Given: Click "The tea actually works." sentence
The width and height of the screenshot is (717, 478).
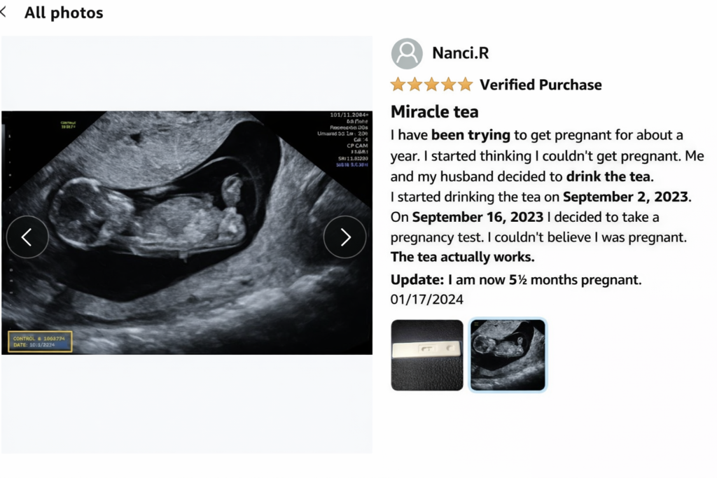Looking at the screenshot, I should click(463, 257).
